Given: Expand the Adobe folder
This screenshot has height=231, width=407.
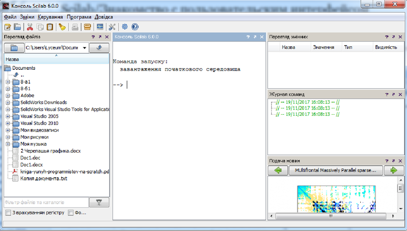Looking at the screenshot, I should click(8, 96).
